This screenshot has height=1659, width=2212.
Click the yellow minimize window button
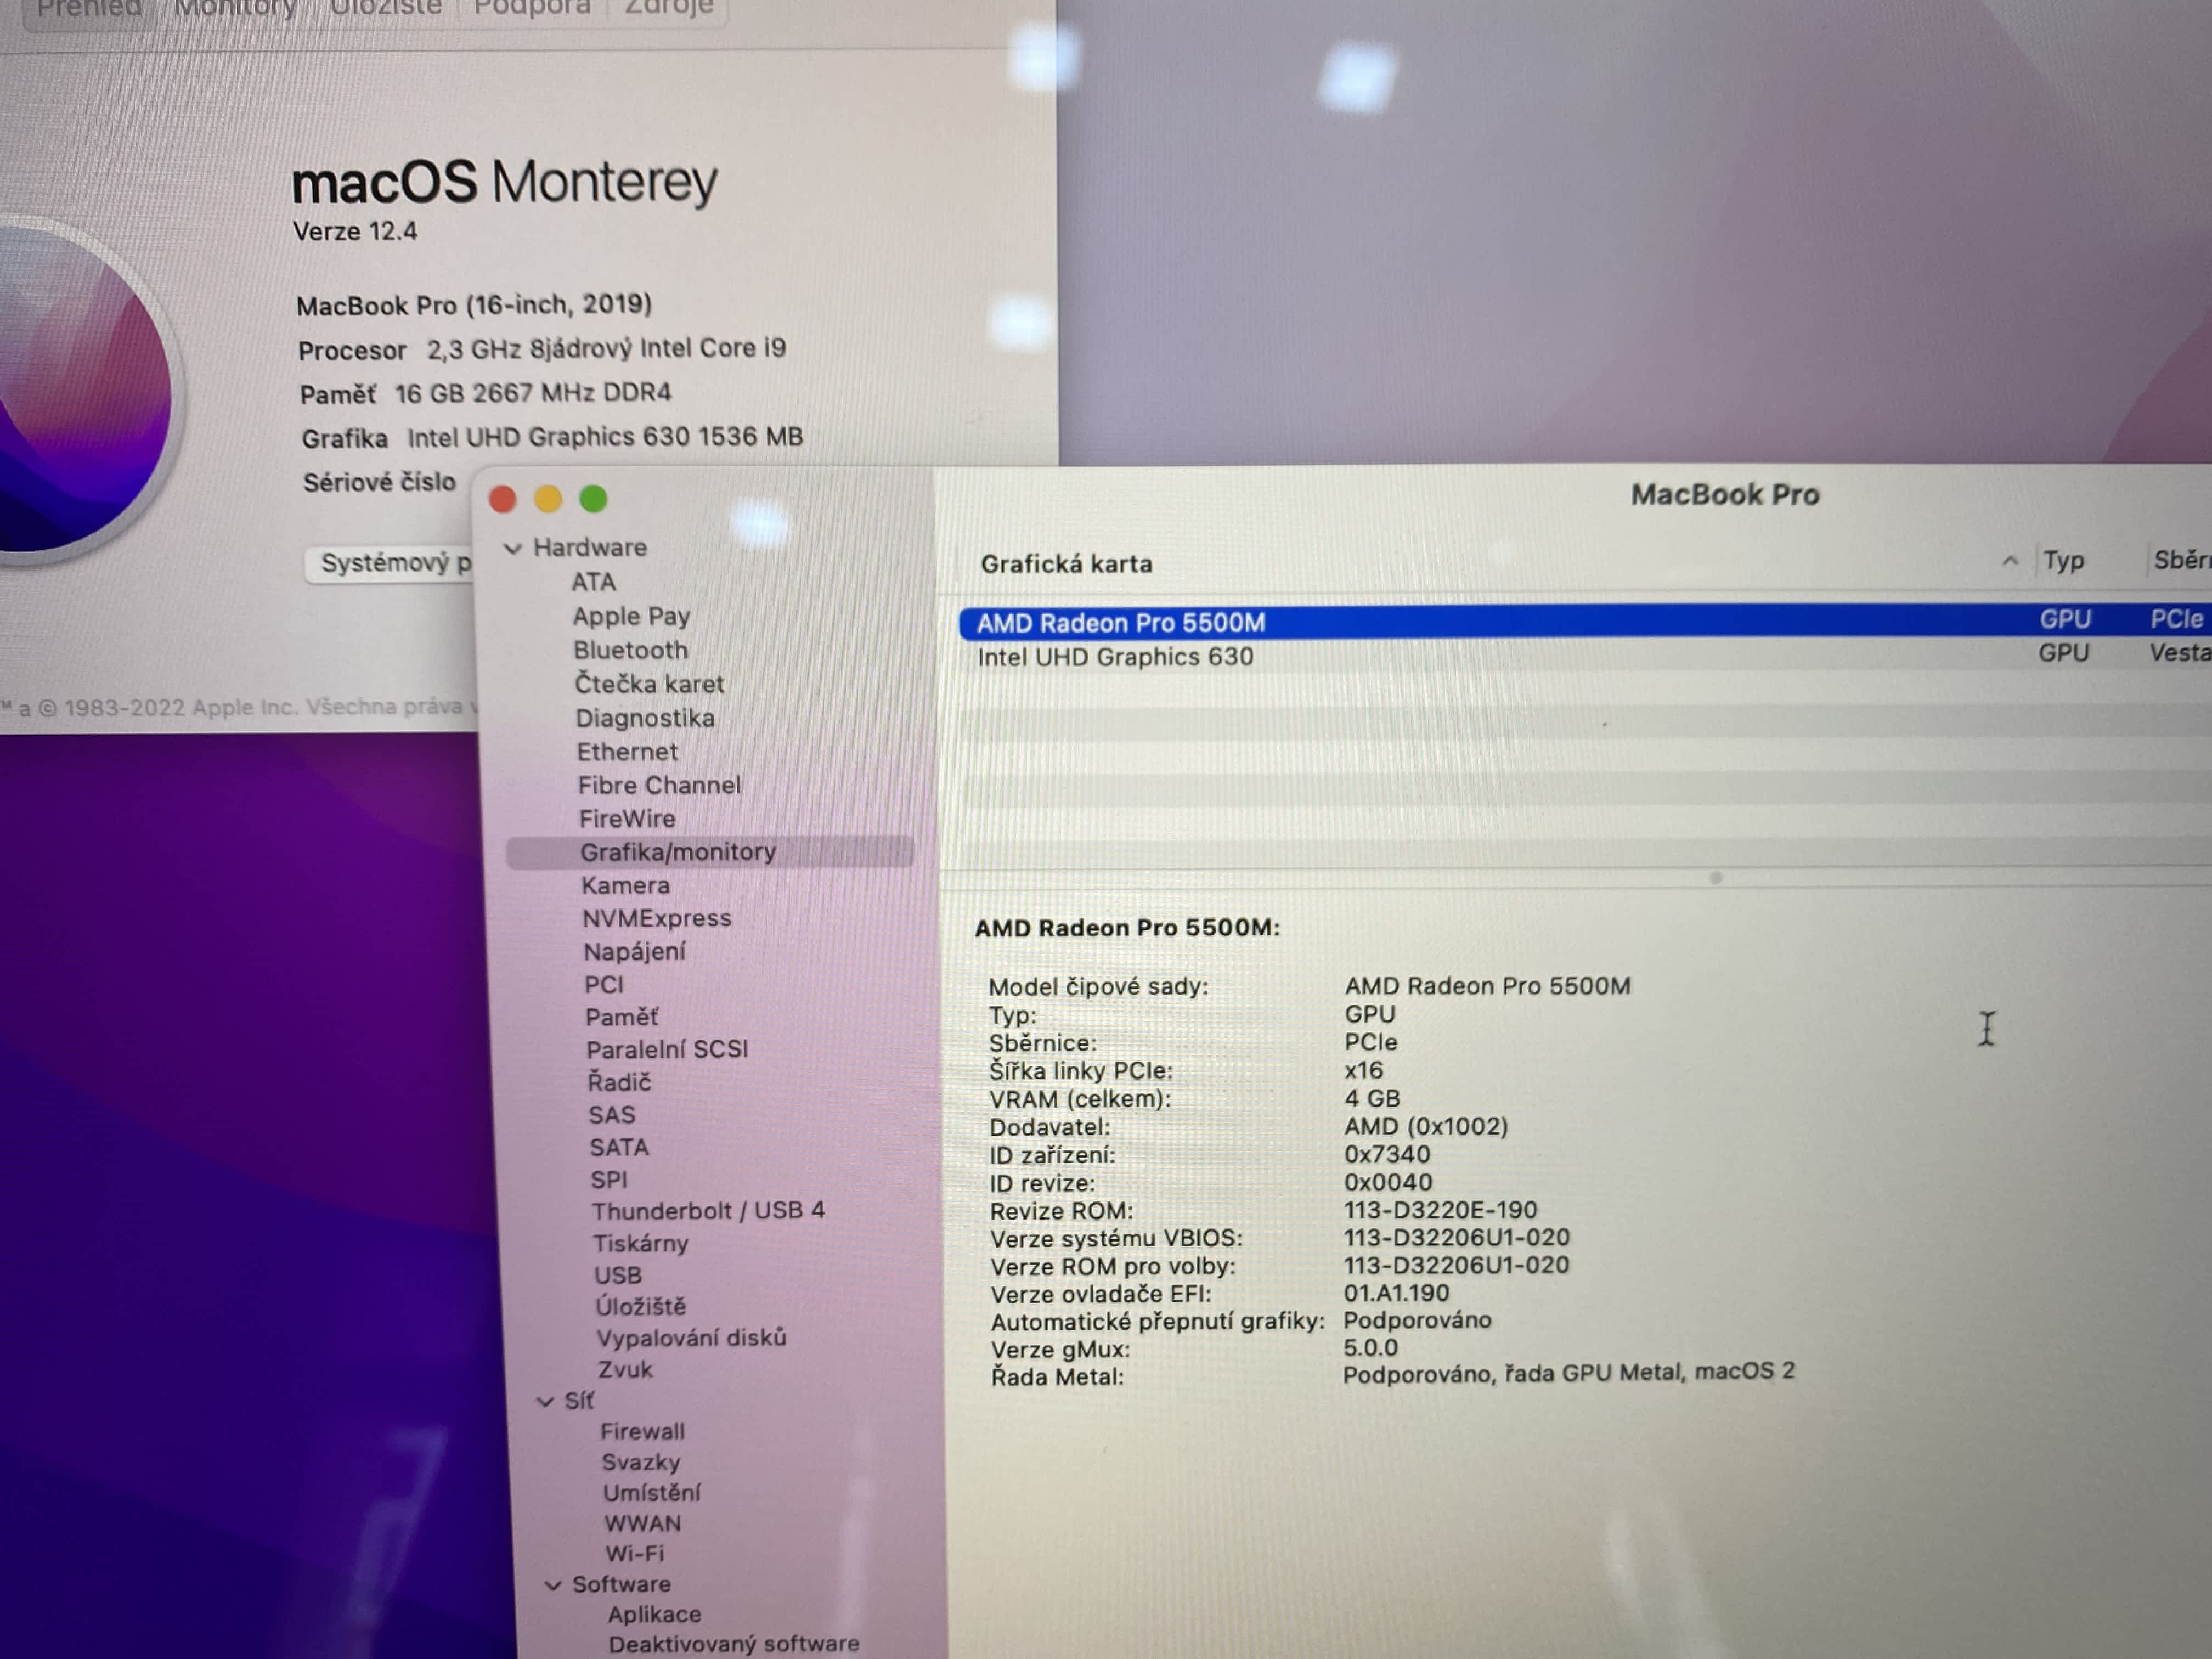548,499
